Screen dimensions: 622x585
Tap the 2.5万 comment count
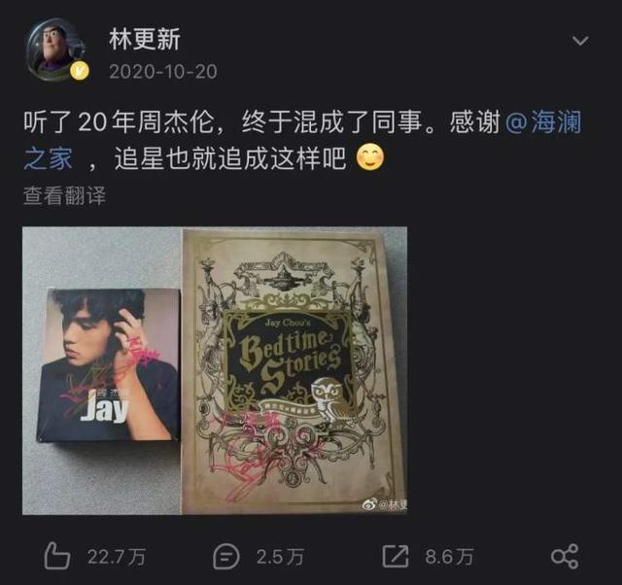(280, 557)
